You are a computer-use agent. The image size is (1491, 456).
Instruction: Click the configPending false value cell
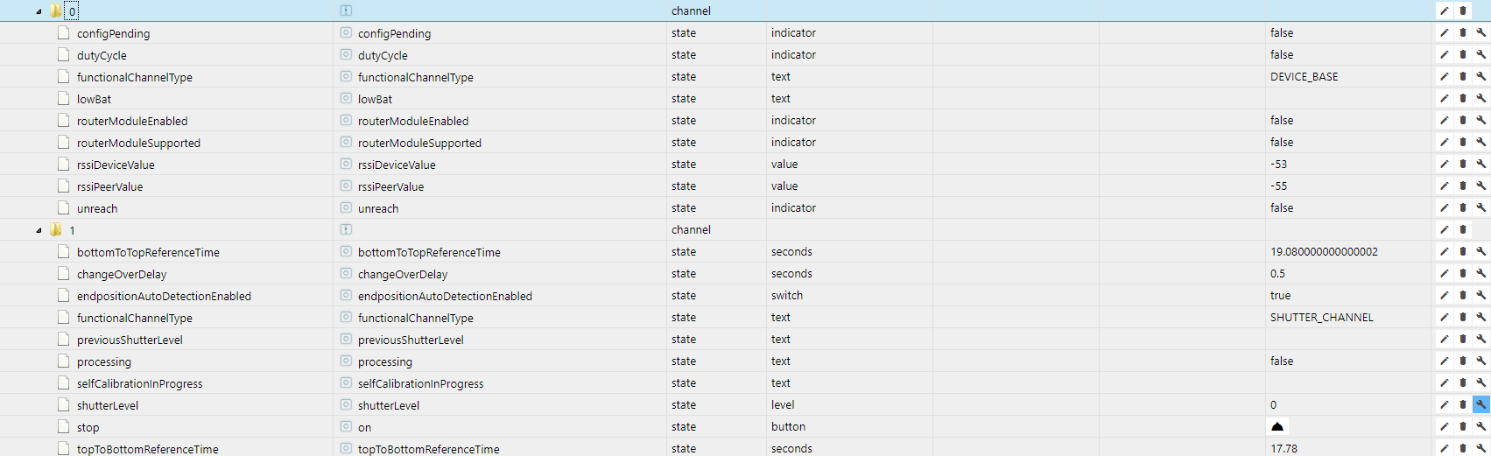[1282, 32]
